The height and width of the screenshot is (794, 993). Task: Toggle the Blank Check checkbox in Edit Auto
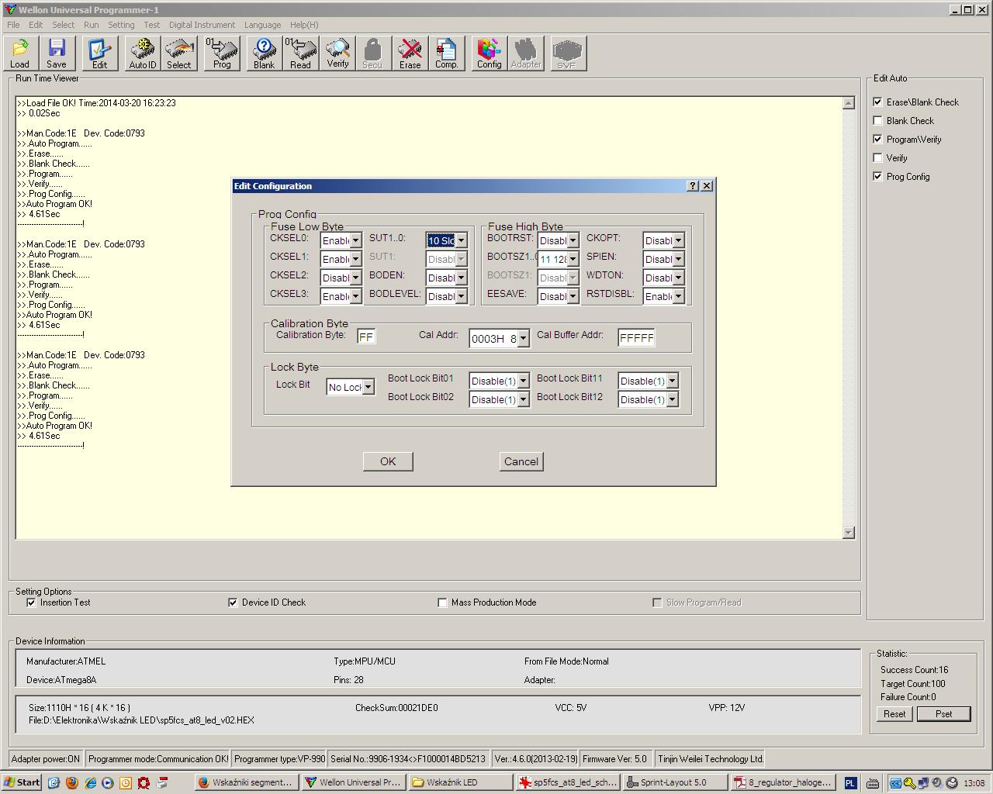click(x=877, y=121)
